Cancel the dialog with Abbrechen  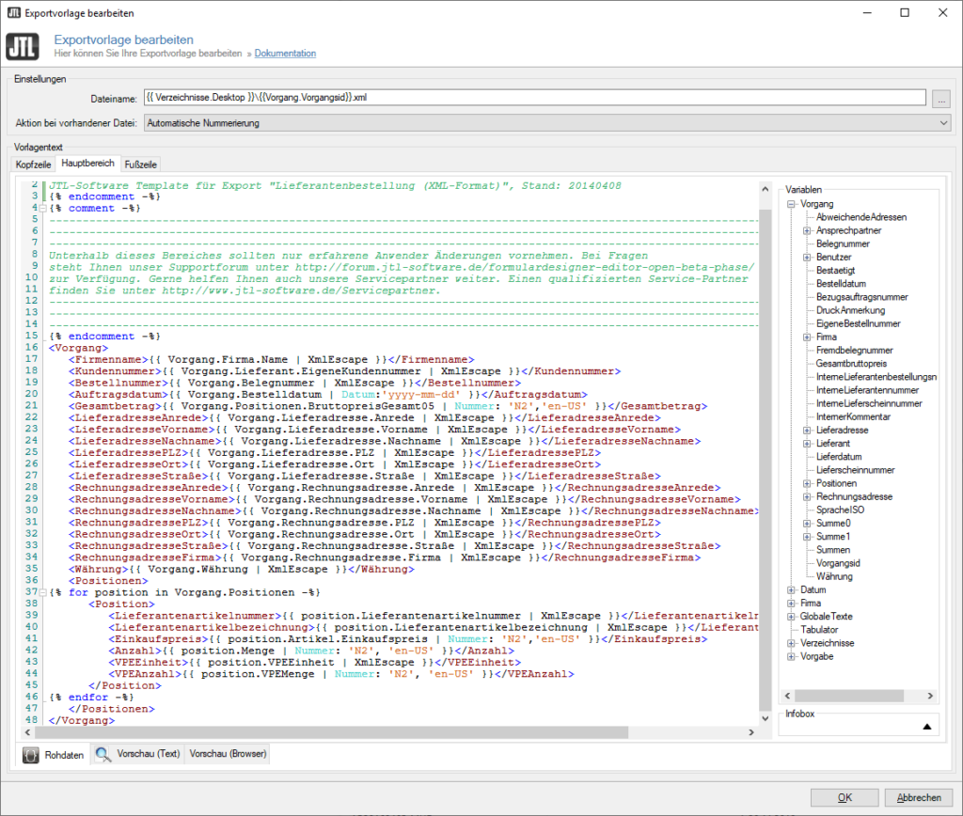[x=917, y=796]
